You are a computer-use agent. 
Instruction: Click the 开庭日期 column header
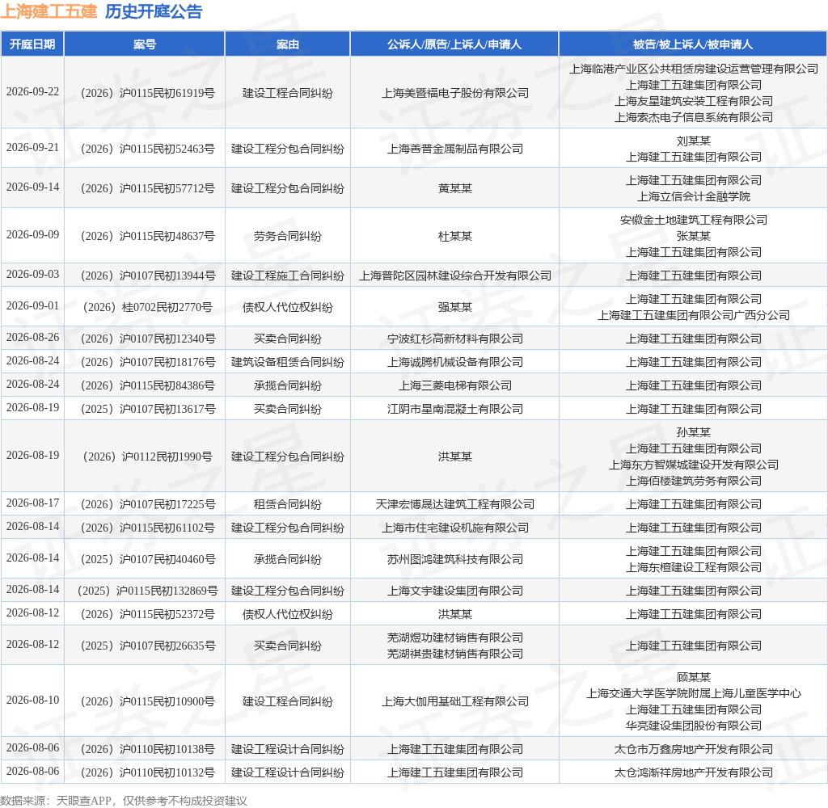point(32,44)
